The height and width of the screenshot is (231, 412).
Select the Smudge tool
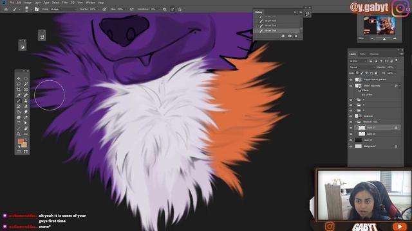[x=26, y=112]
